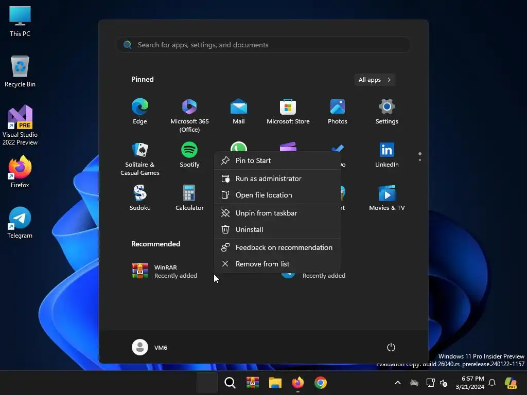
Task: Select Run as administrator
Action: click(277, 178)
